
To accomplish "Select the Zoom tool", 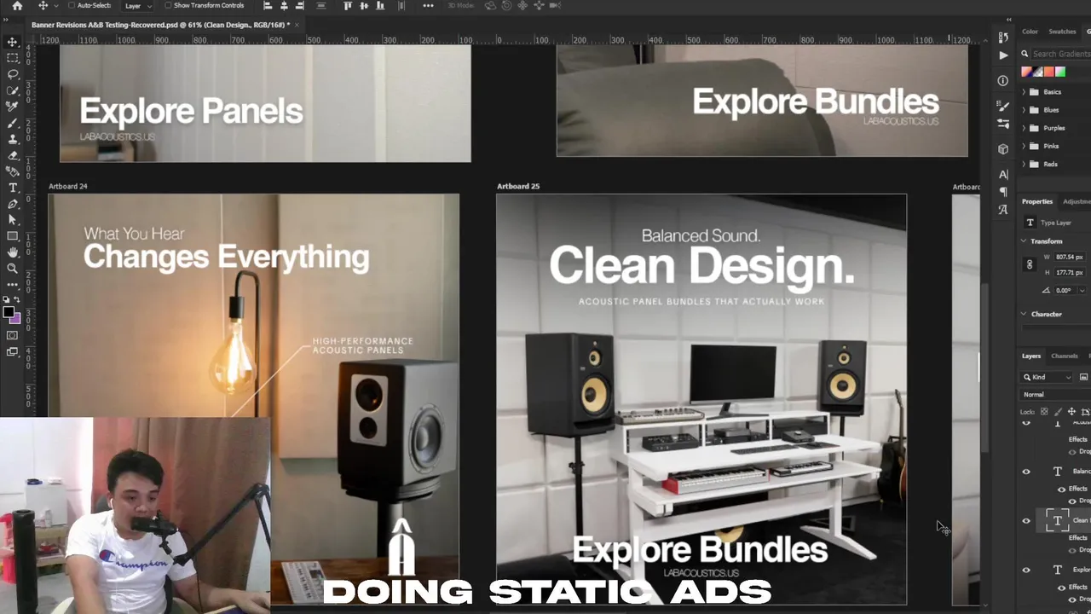I will click(13, 269).
